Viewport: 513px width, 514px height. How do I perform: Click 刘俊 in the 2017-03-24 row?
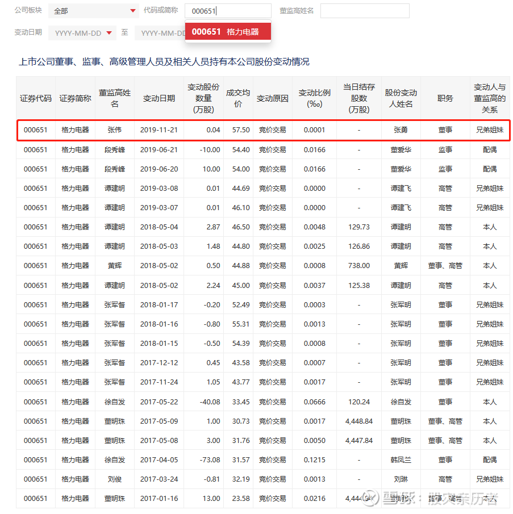pyautogui.click(x=114, y=479)
